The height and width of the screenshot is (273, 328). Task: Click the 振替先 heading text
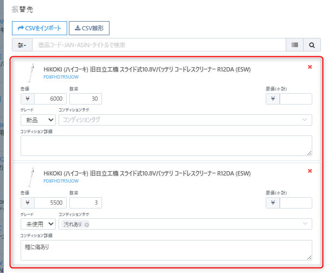tap(22, 9)
